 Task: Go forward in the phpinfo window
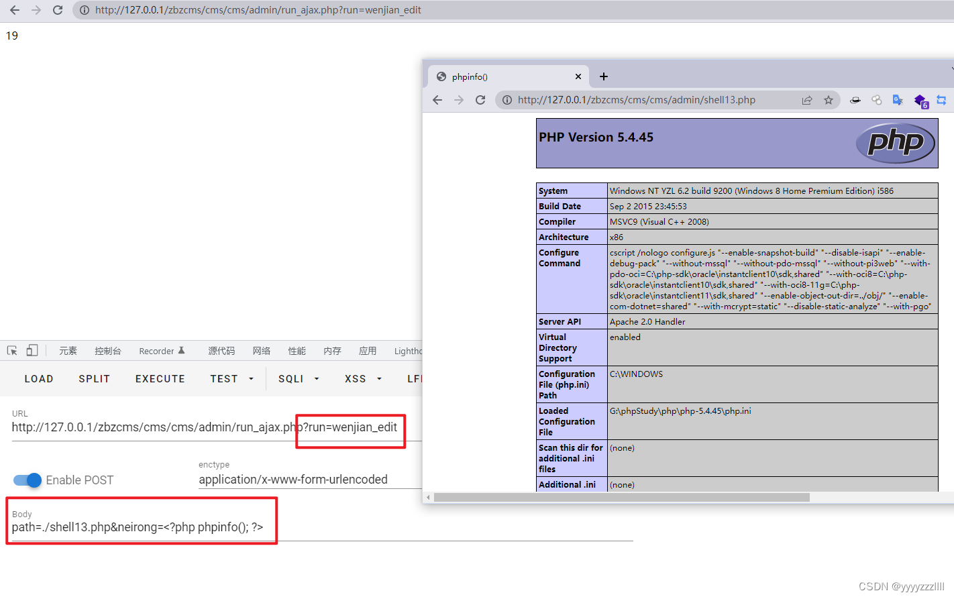(x=459, y=100)
